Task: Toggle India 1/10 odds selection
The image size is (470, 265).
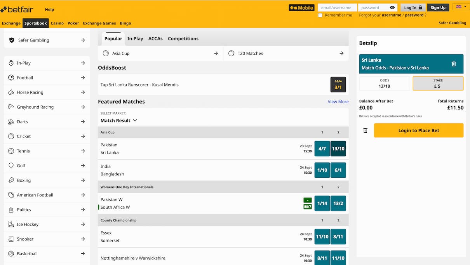Action: [x=322, y=170]
